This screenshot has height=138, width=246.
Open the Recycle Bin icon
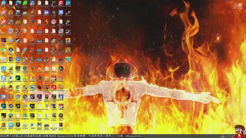click(x=25, y=31)
